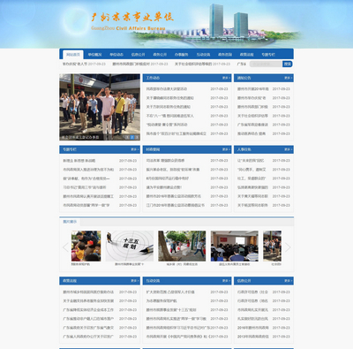Open the banner photo of people saluting

[x=100, y=107]
